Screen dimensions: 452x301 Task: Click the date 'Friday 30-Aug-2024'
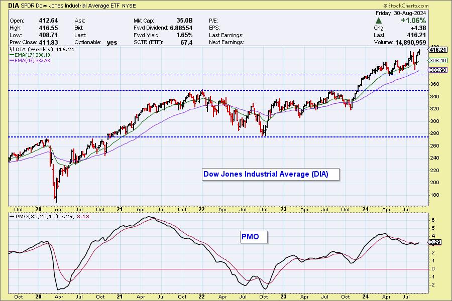point(401,13)
